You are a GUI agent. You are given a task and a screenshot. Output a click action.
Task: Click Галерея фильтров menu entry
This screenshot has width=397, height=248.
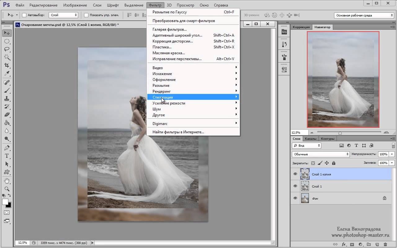(170, 29)
